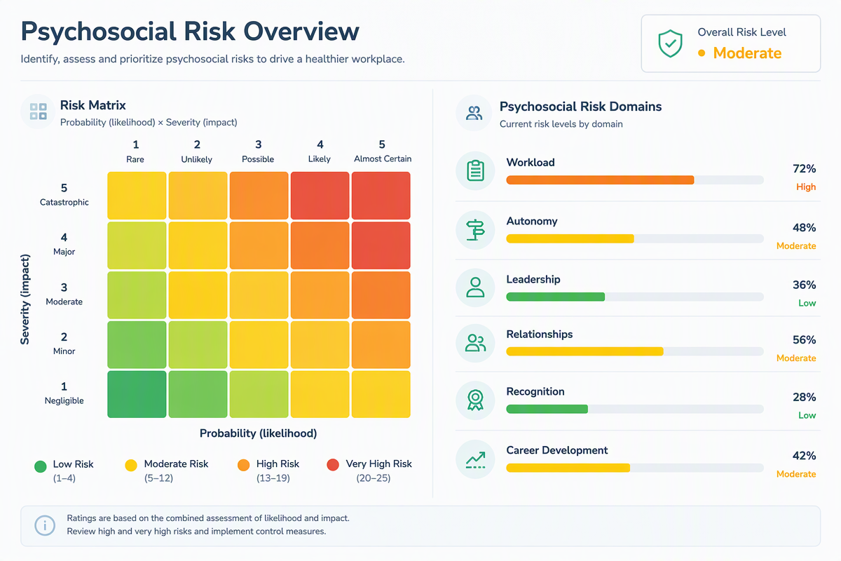The image size is (841, 561).
Task: Click the info icon in footer note
Action: coord(45,525)
